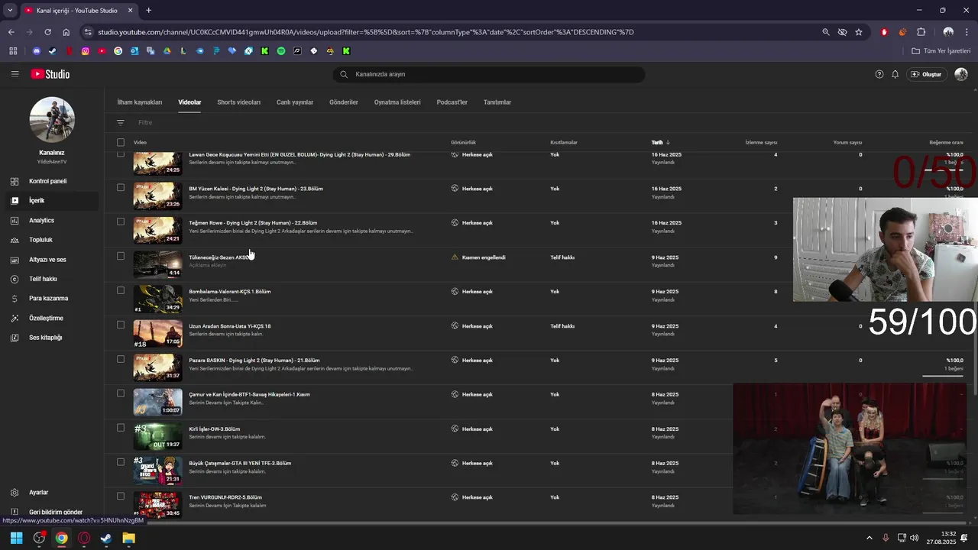Open the YouTube Studio hamburger menu
The height and width of the screenshot is (550, 978).
(15, 74)
